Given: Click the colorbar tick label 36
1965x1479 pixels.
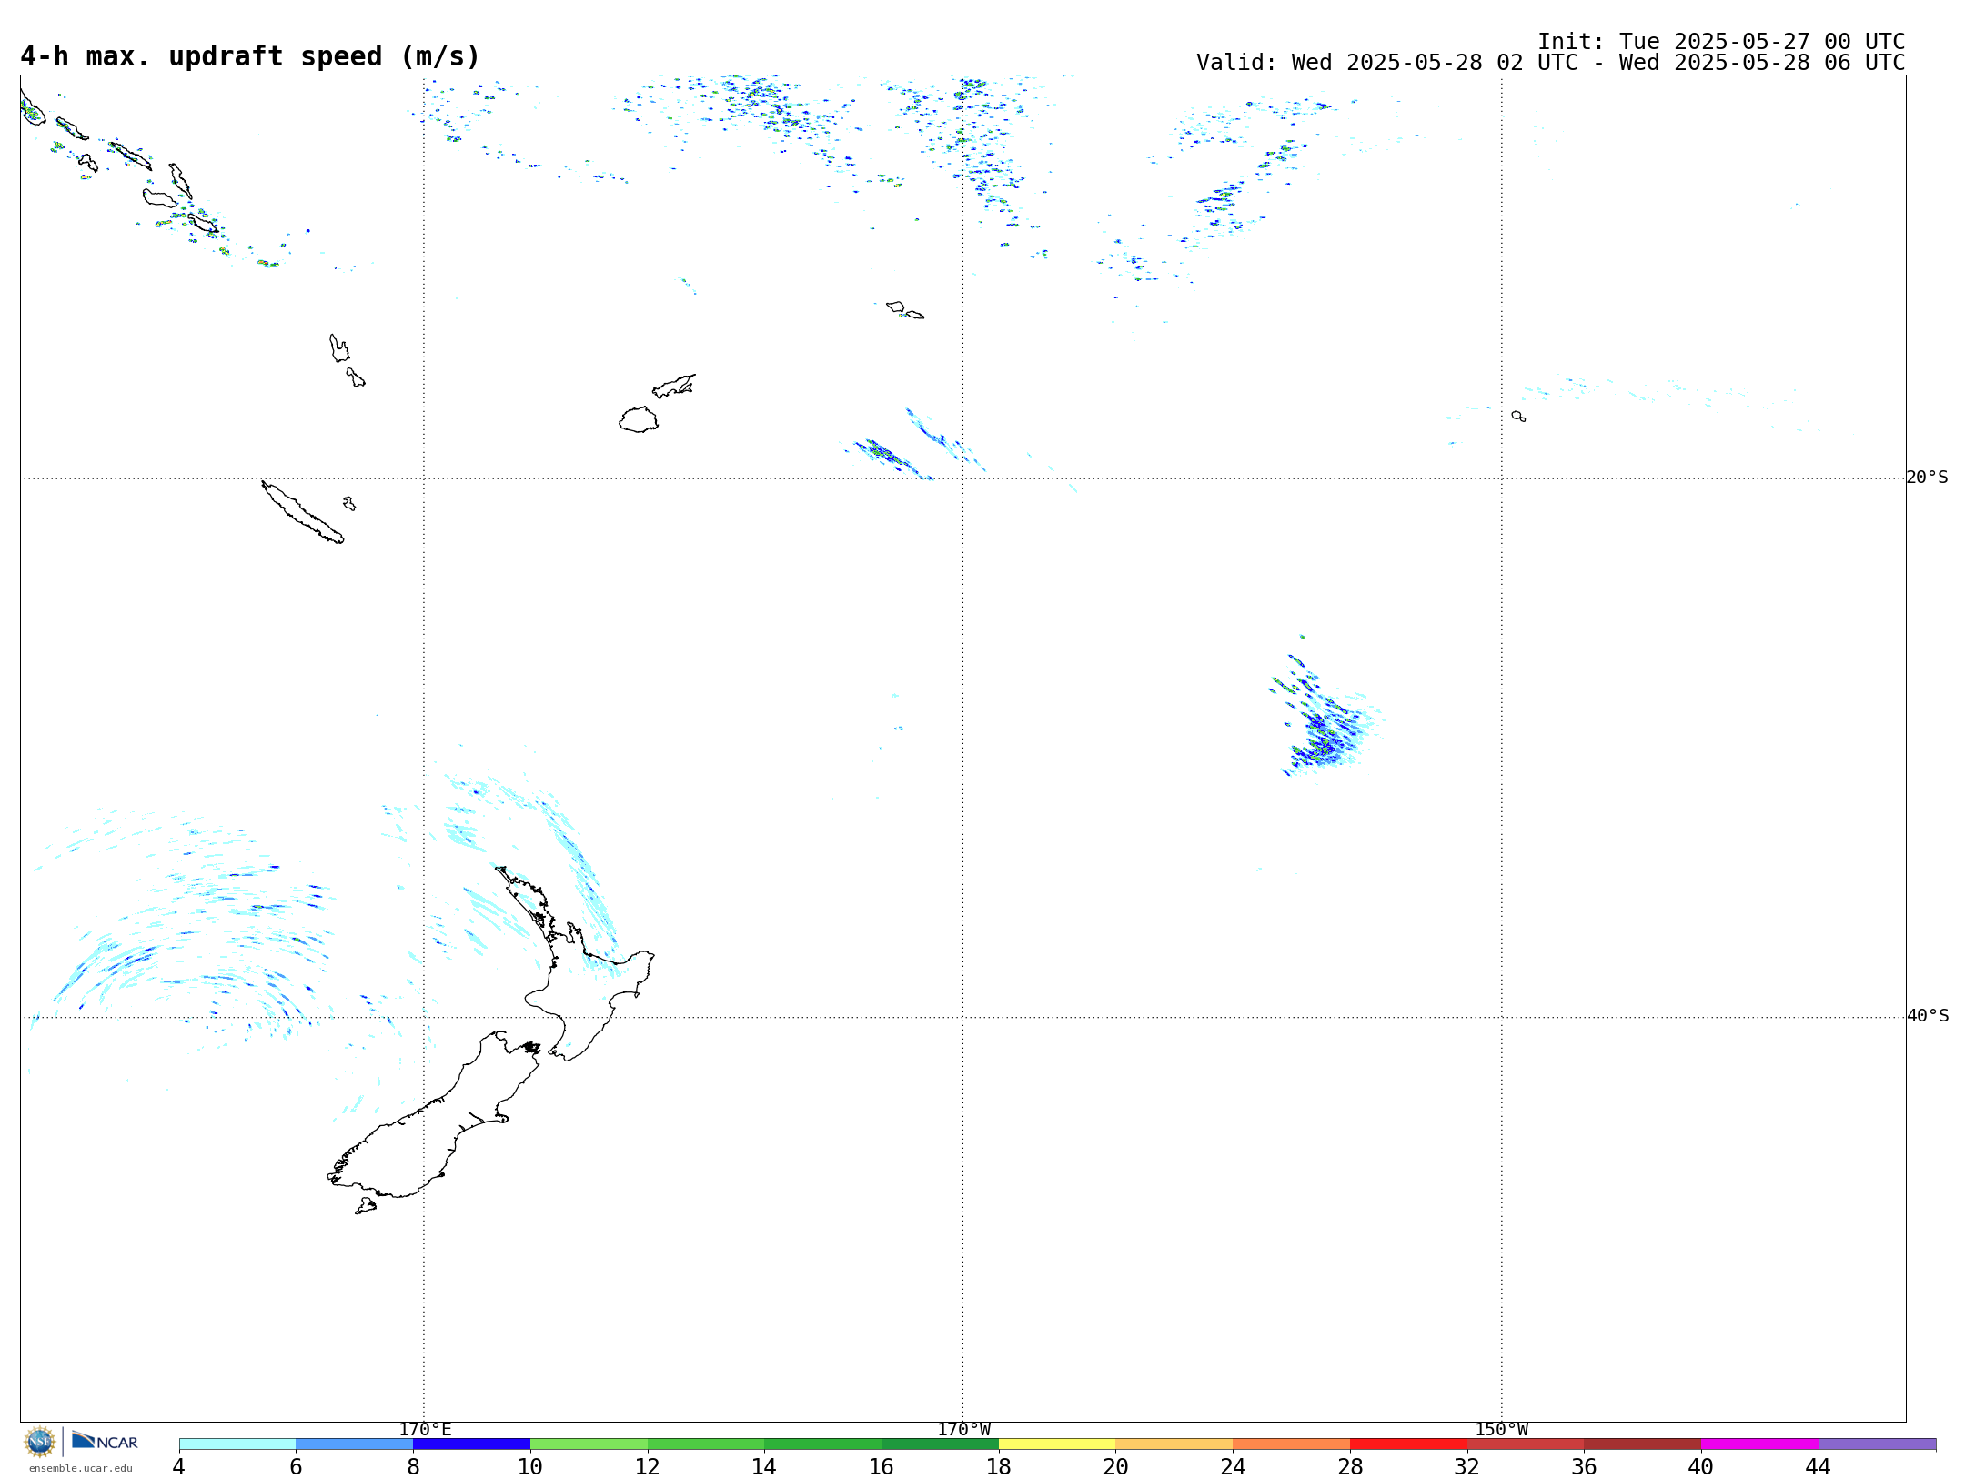Looking at the screenshot, I should tap(1584, 1467).
